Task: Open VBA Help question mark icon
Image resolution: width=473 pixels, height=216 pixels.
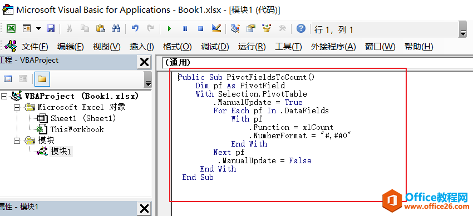Action: (x=301, y=28)
